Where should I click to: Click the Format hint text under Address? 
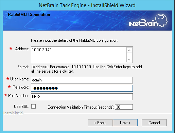coord(80,69)
